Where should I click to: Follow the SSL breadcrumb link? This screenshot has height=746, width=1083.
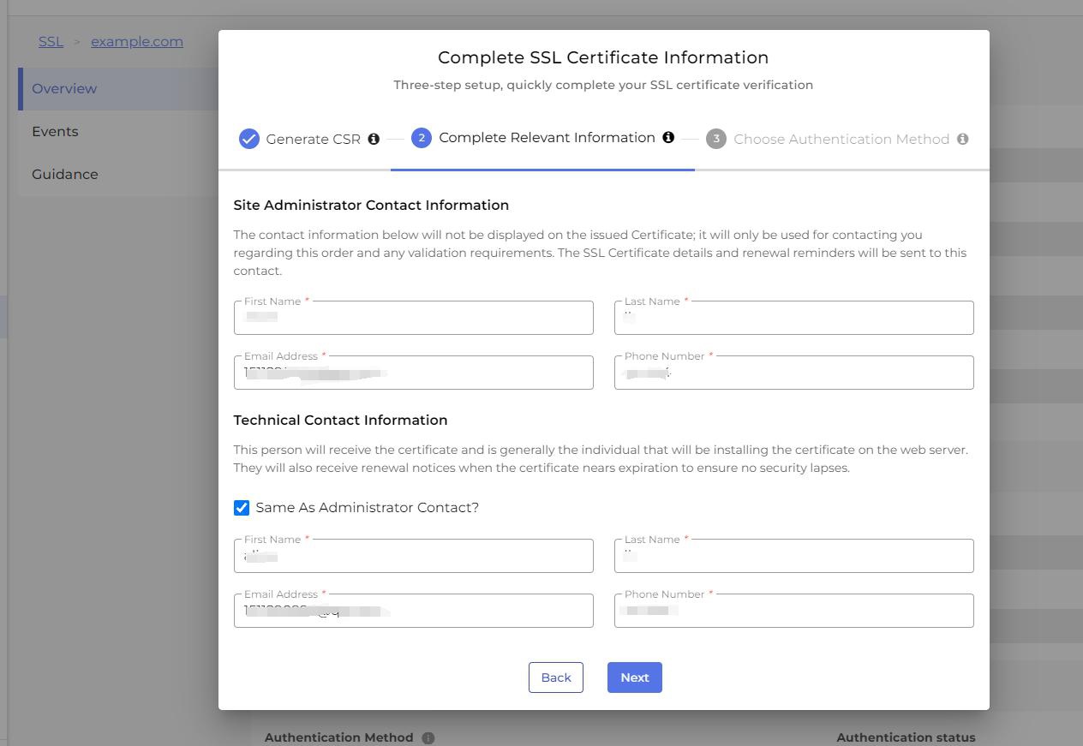pyautogui.click(x=51, y=41)
